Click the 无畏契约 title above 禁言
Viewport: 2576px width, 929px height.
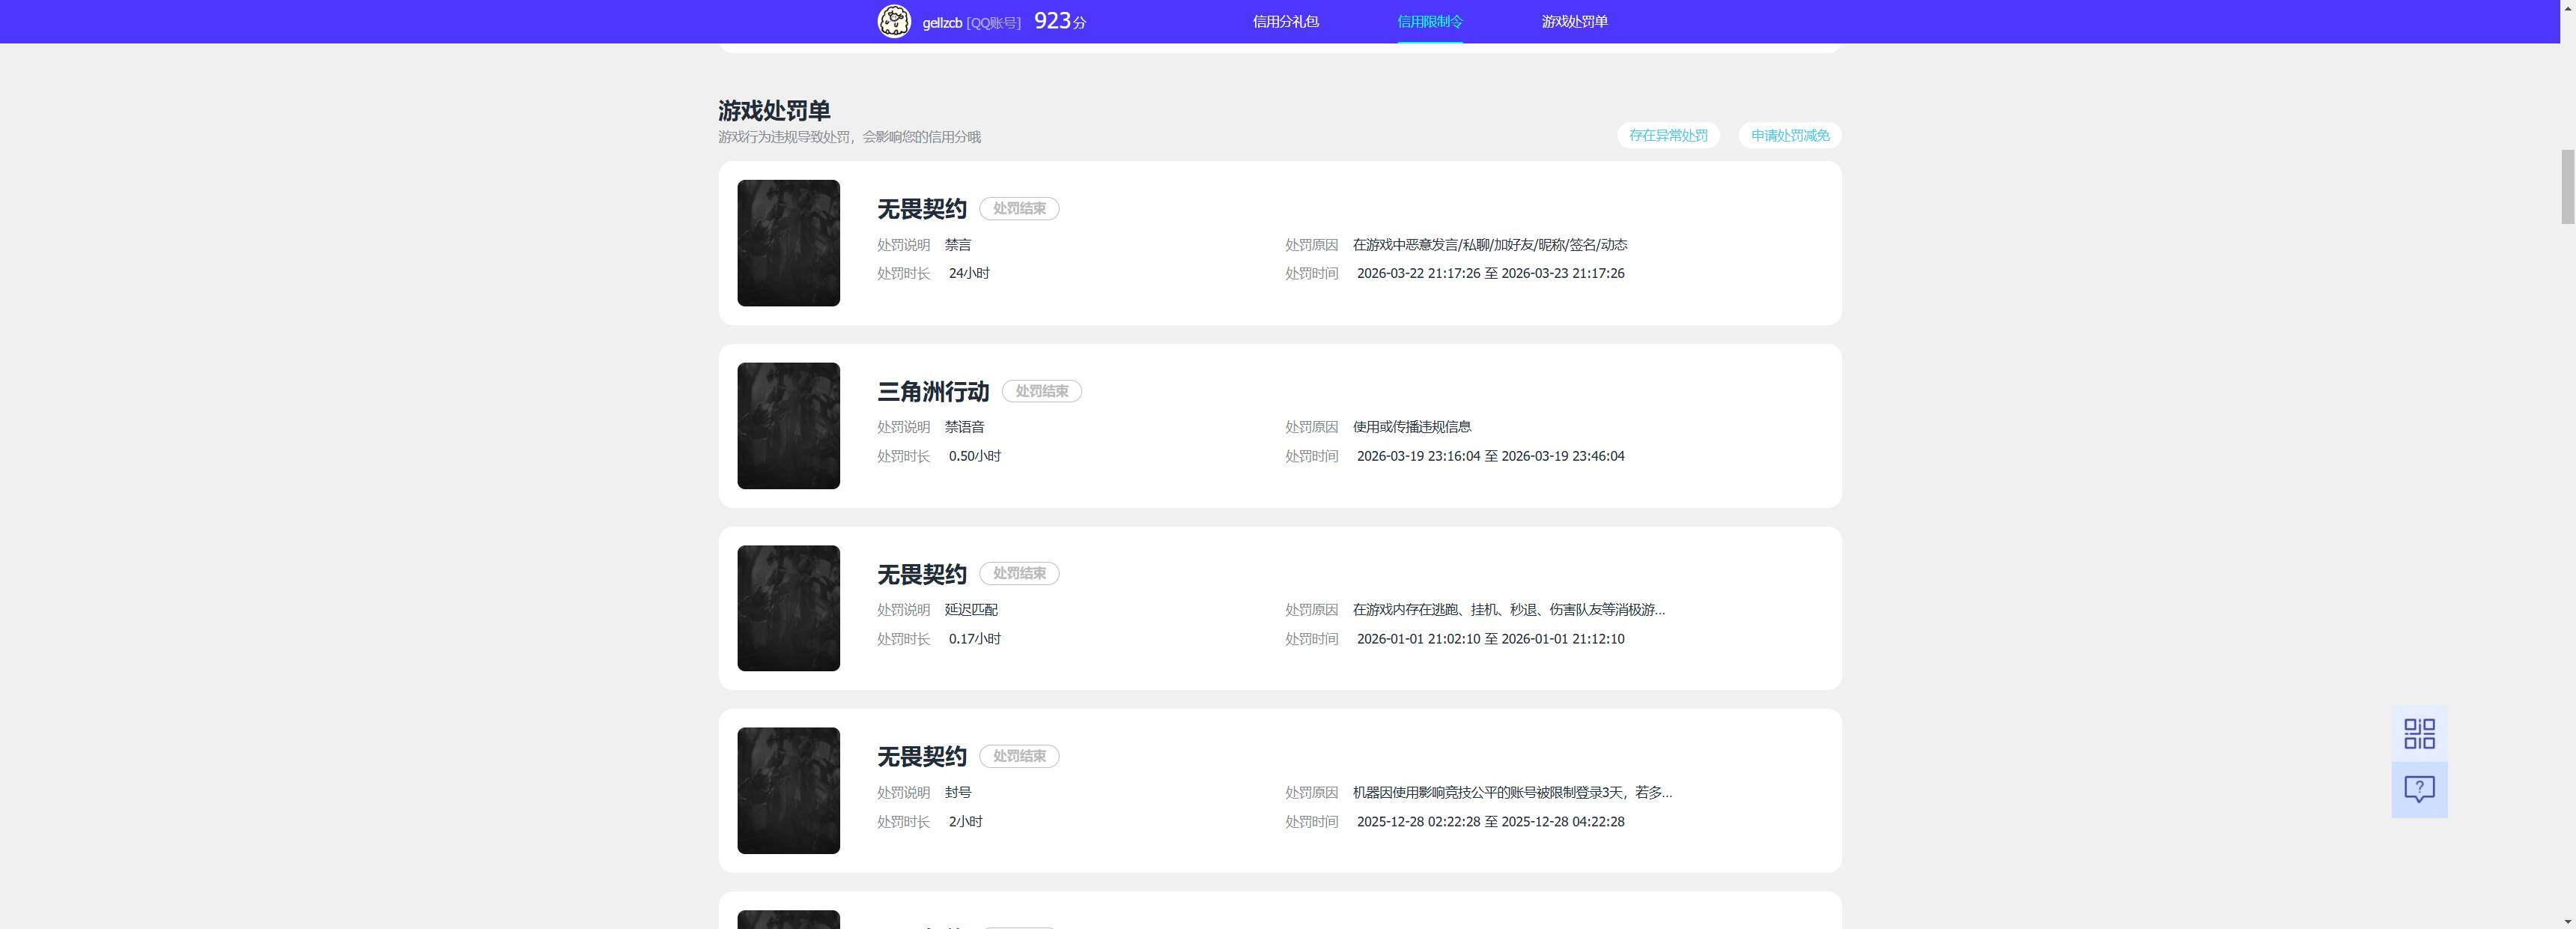click(x=921, y=209)
